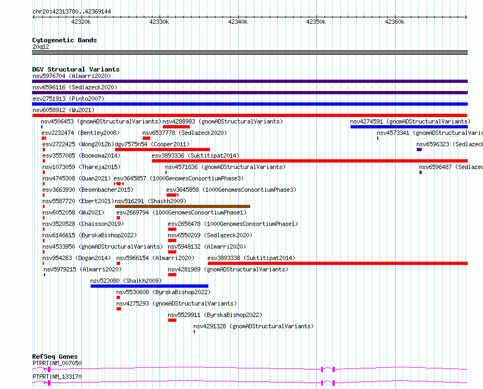
Task: Click the RefSeq Genes track heading
Action: pos(55,356)
